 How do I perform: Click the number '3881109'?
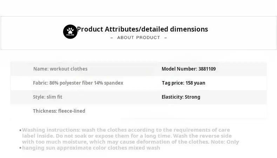tap(207, 69)
